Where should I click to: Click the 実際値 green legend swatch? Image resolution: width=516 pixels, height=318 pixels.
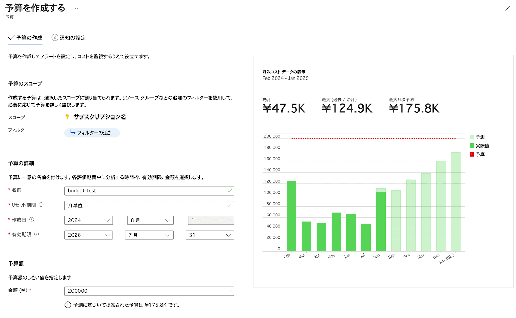click(472, 146)
